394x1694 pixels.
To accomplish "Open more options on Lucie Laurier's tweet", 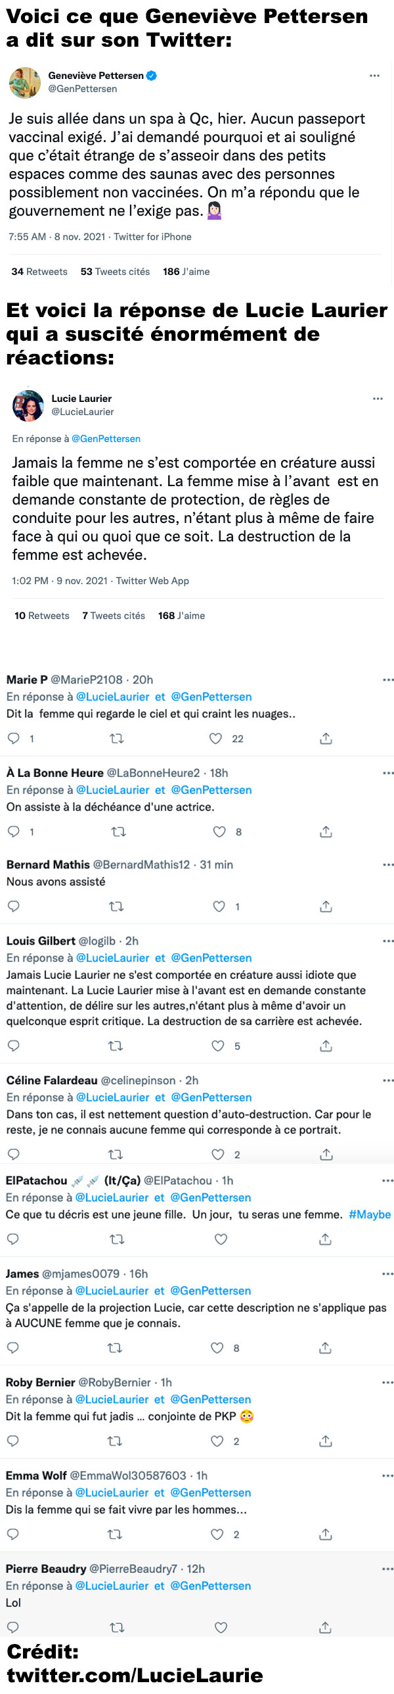I will 378,399.
